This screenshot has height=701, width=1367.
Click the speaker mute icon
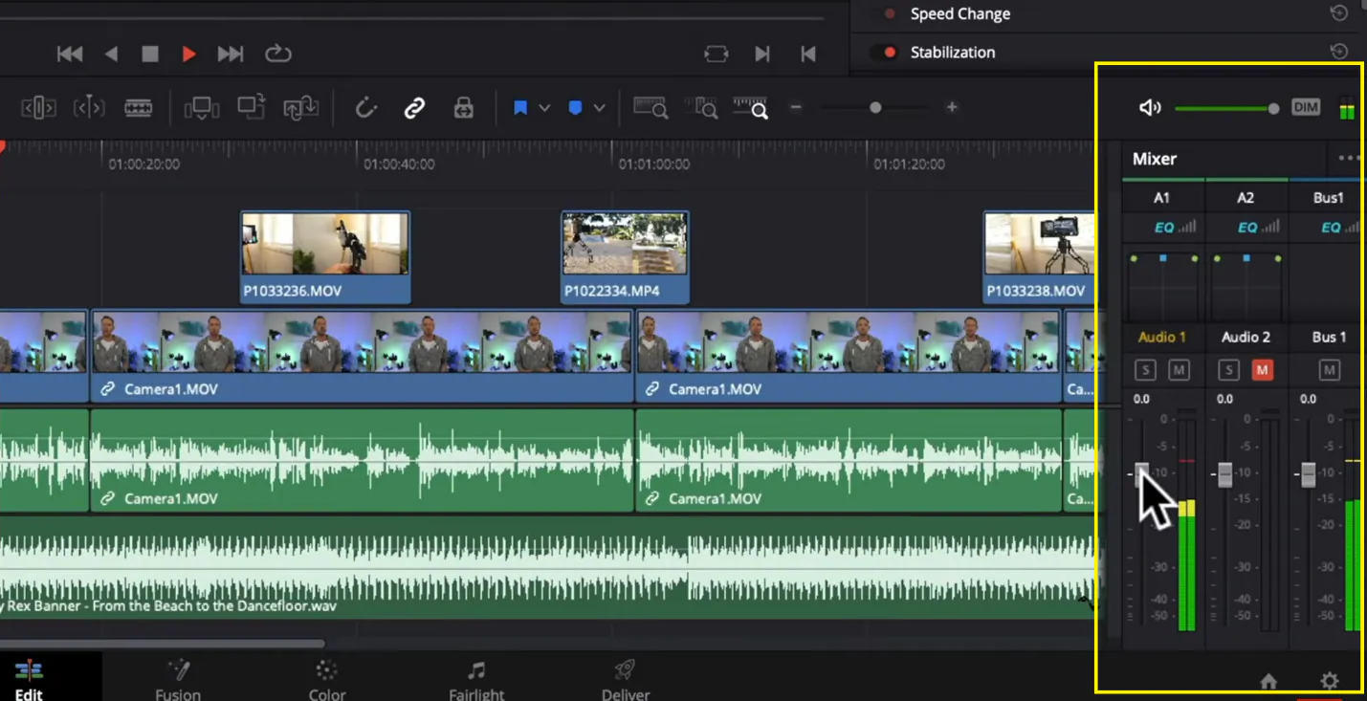click(1149, 108)
